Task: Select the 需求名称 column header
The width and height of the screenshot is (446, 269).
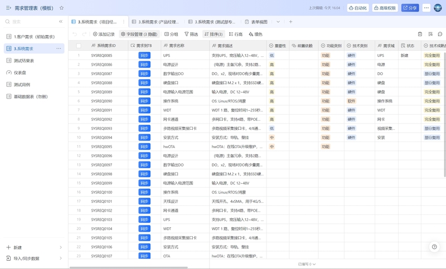Action: click(185, 46)
